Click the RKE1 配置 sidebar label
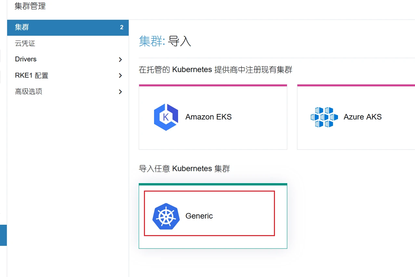 point(32,76)
